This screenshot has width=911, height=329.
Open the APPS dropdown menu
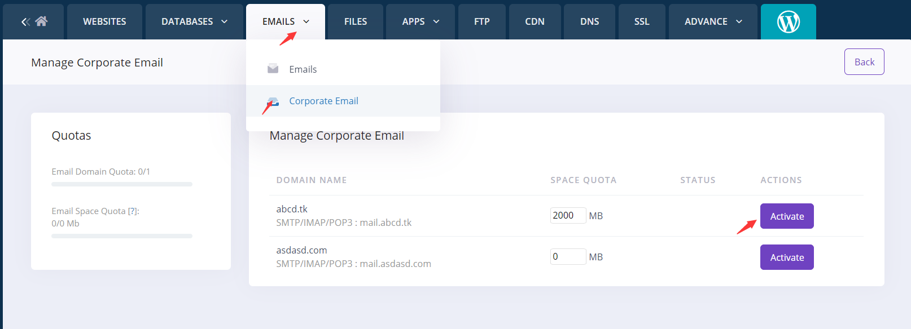pyautogui.click(x=420, y=22)
